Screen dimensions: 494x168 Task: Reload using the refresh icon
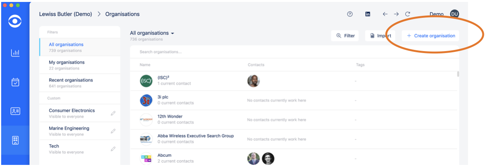click(x=408, y=14)
